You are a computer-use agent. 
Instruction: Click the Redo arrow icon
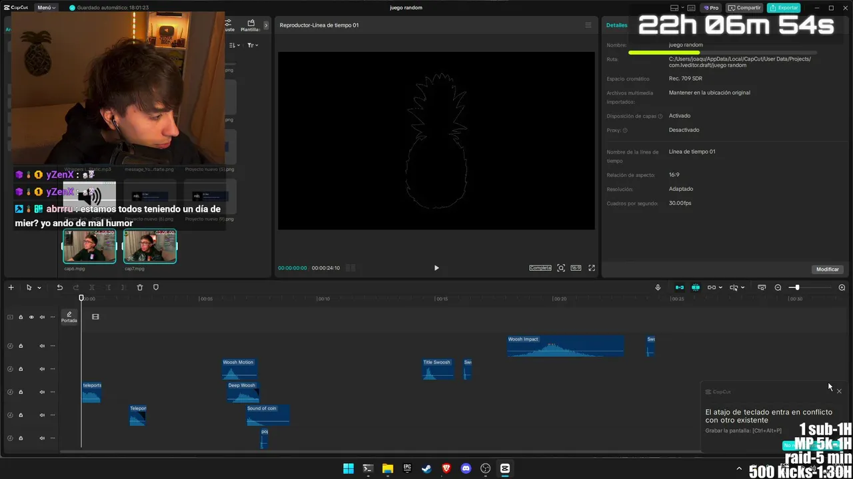[76, 287]
